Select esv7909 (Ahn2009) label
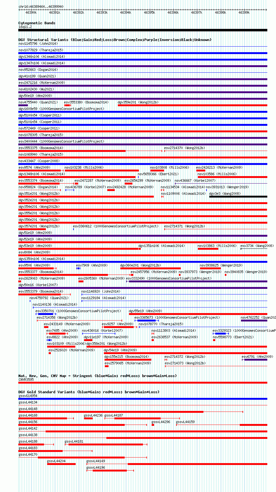Screen dimensions: 276x492 click(92, 265)
